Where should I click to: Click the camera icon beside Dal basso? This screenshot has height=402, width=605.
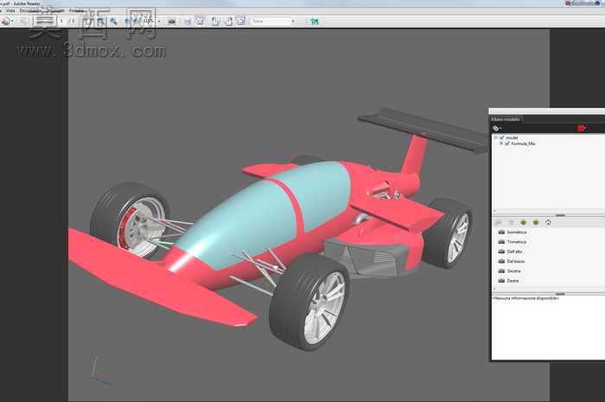tap(501, 261)
